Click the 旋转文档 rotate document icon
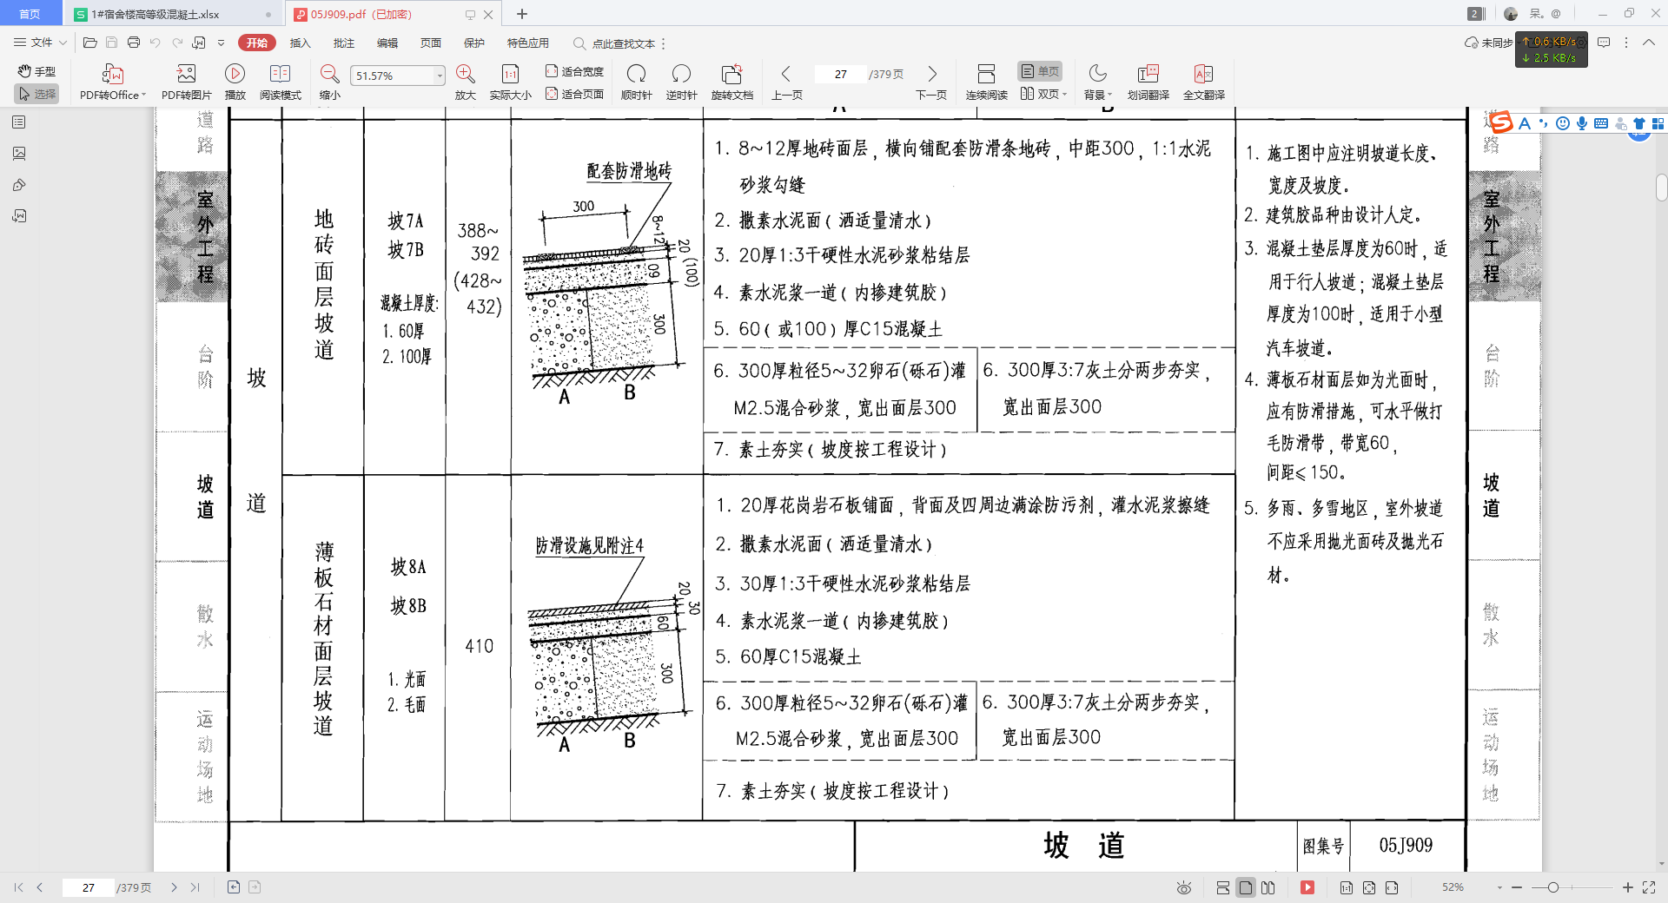The image size is (1668, 903). point(731,74)
